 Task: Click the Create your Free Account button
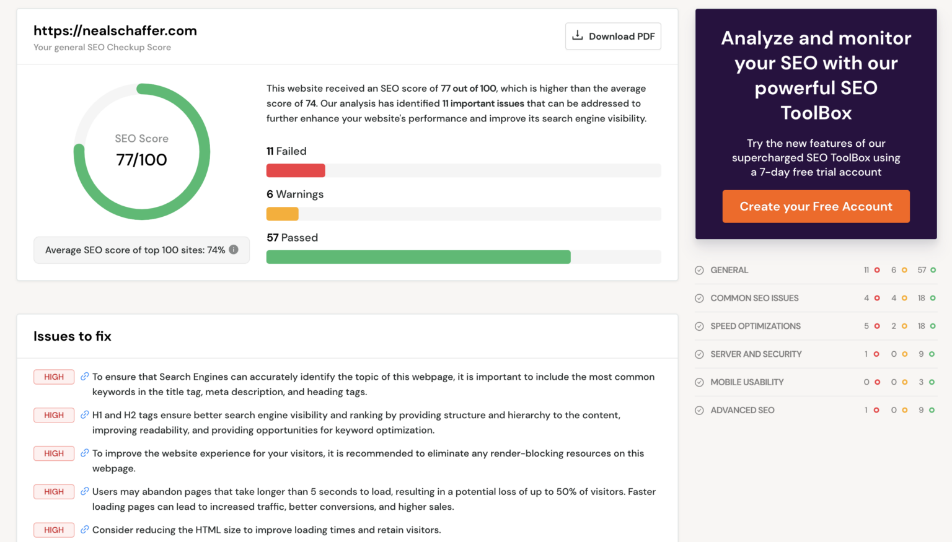[x=816, y=206]
